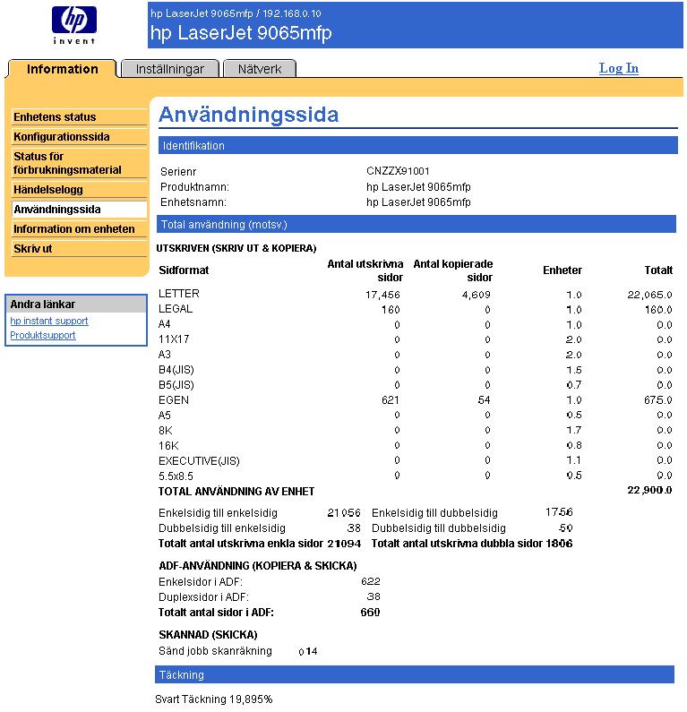Switch to the Nätverk tab
The image size is (687, 712).
click(x=260, y=69)
